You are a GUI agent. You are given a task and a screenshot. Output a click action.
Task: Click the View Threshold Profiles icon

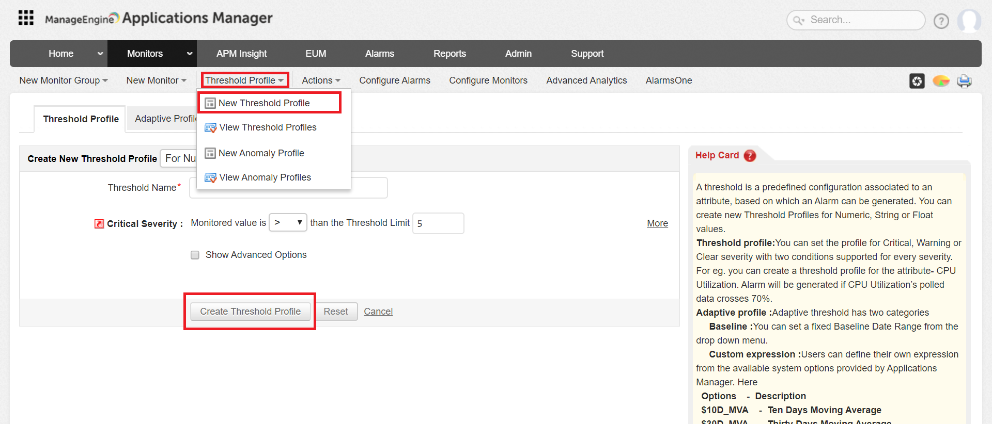point(210,128)
